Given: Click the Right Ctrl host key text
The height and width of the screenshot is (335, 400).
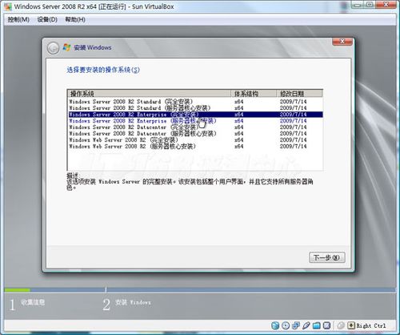Looking at the screenshot, I should [371, 325].
